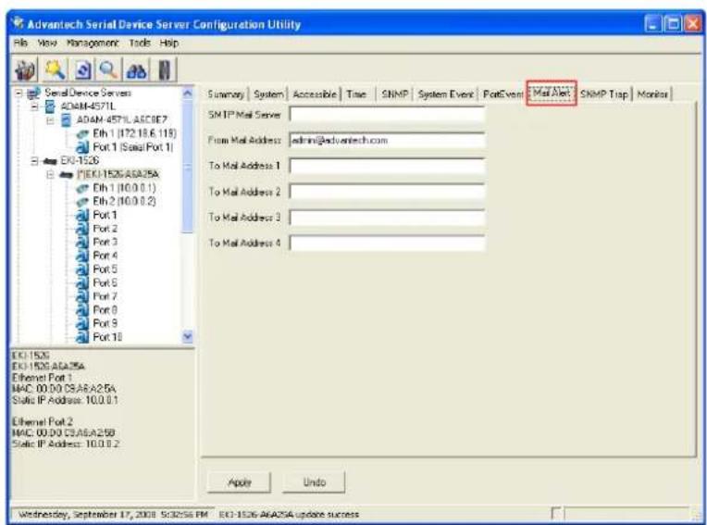Open the View menu
Viewport: 707px width, 525px height.
(x=47, y=44)
